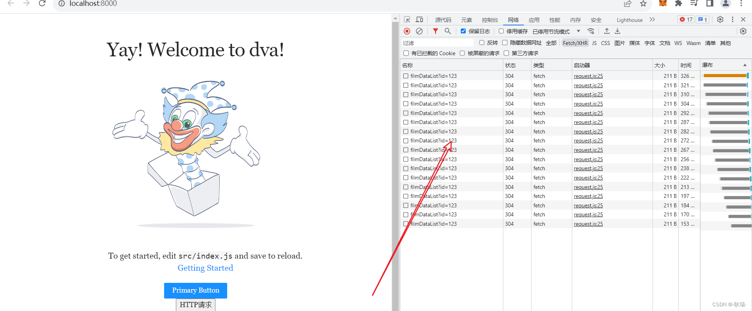This screenshot has height=311, width=752.
Task: Open the Lighthouse tab
Action: (x=629, y=20)
